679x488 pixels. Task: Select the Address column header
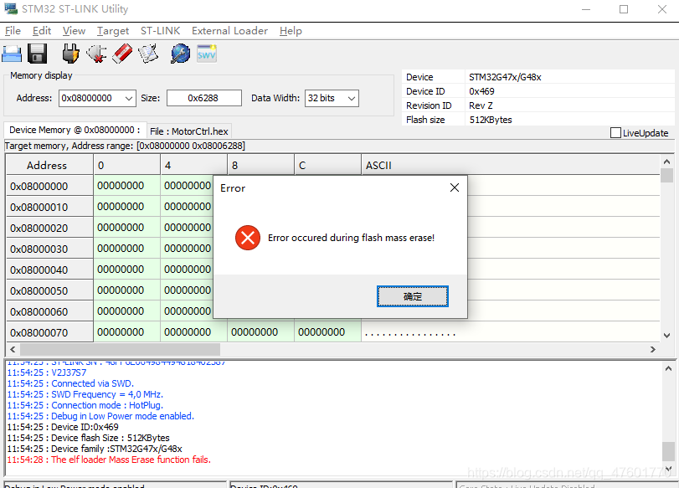49,165
